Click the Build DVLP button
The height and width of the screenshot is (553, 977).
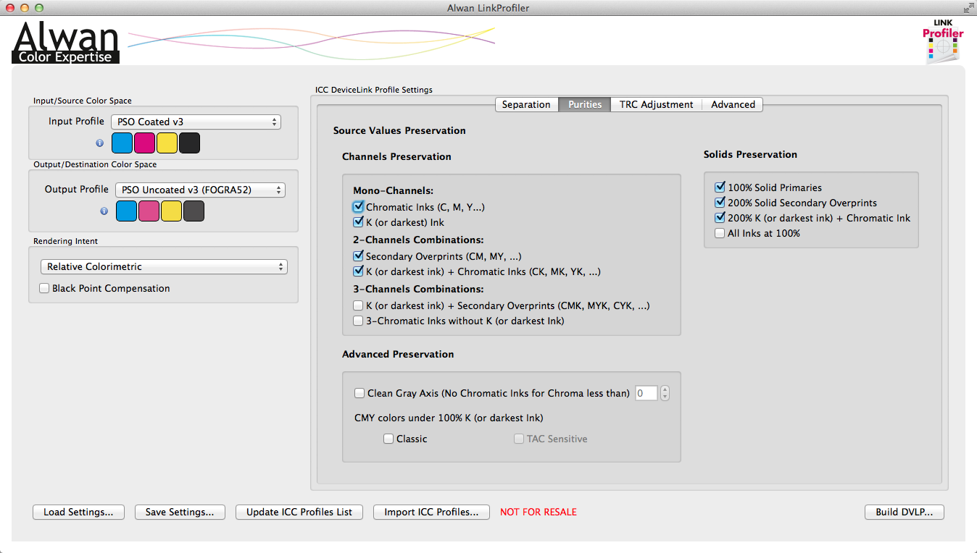click(x=904, y=512)
